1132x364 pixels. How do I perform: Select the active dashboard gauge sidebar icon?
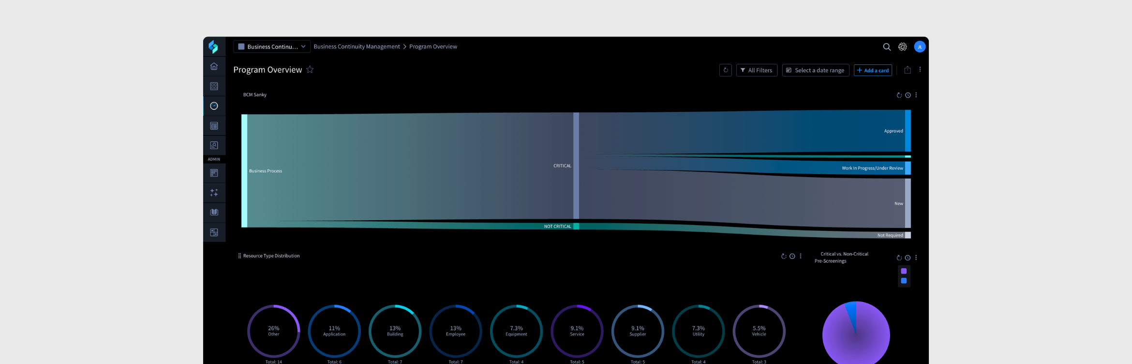pos(214,106)
